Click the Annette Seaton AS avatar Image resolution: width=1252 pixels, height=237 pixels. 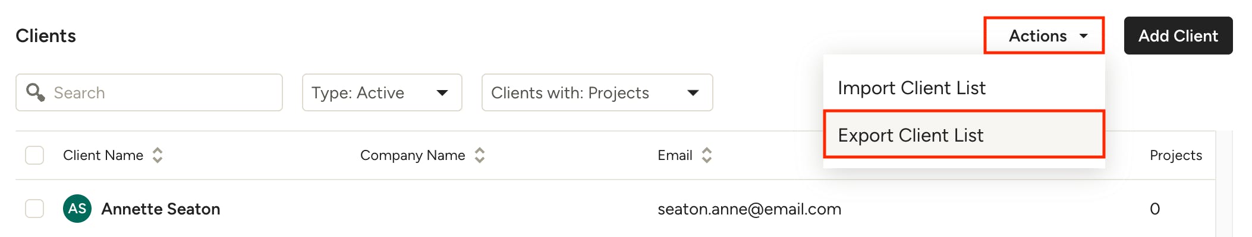point(77,209)
